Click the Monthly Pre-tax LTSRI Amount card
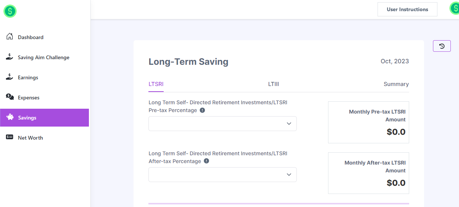The height and width of the screenshot is (207, 459). pos(368,122)
